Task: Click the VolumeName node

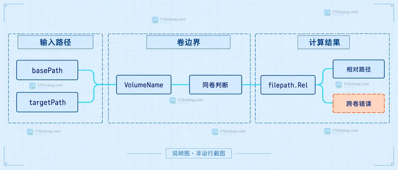Action: pos(144,85)
